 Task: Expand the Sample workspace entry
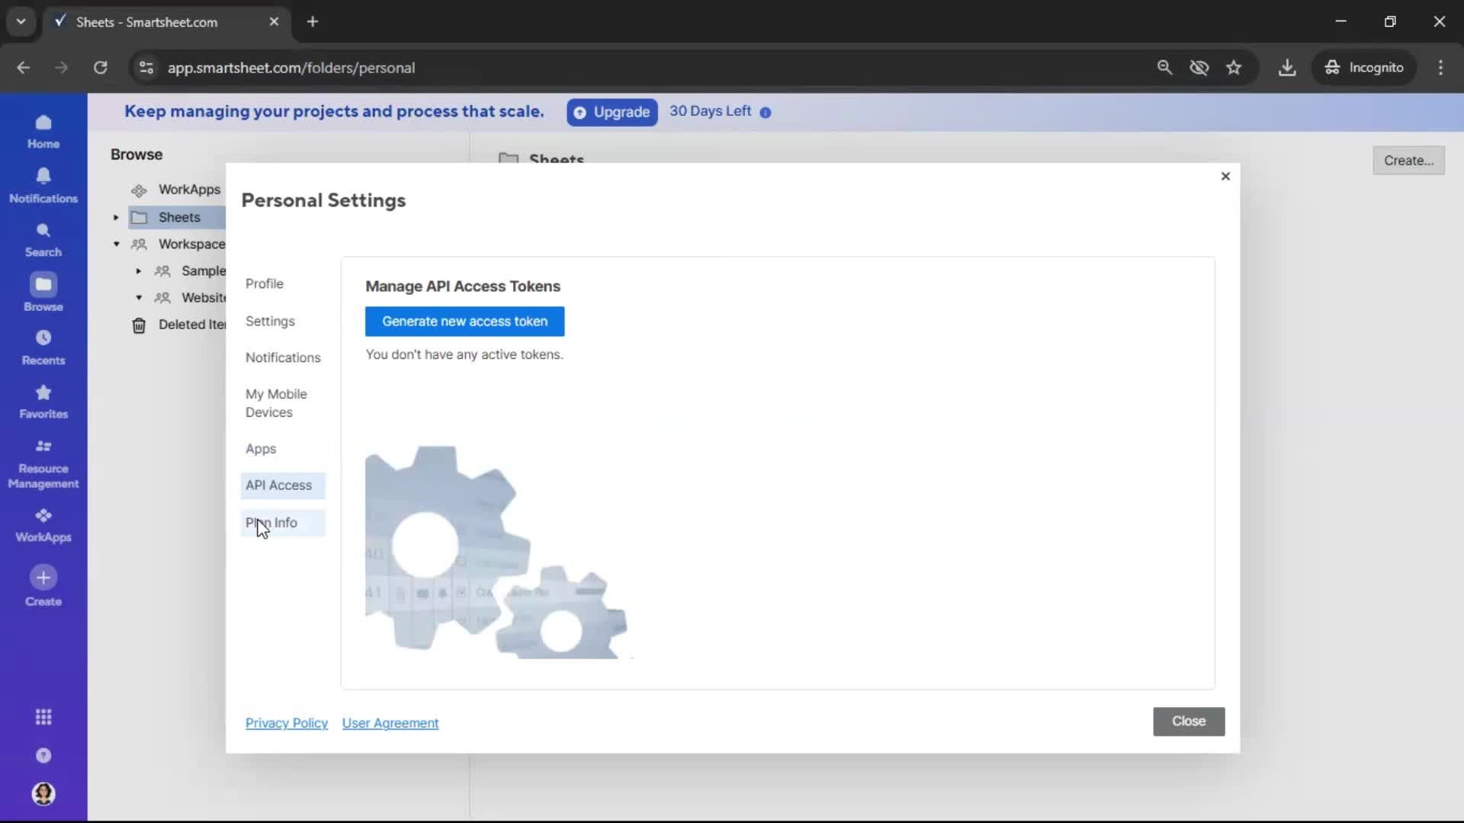[138, 271]
